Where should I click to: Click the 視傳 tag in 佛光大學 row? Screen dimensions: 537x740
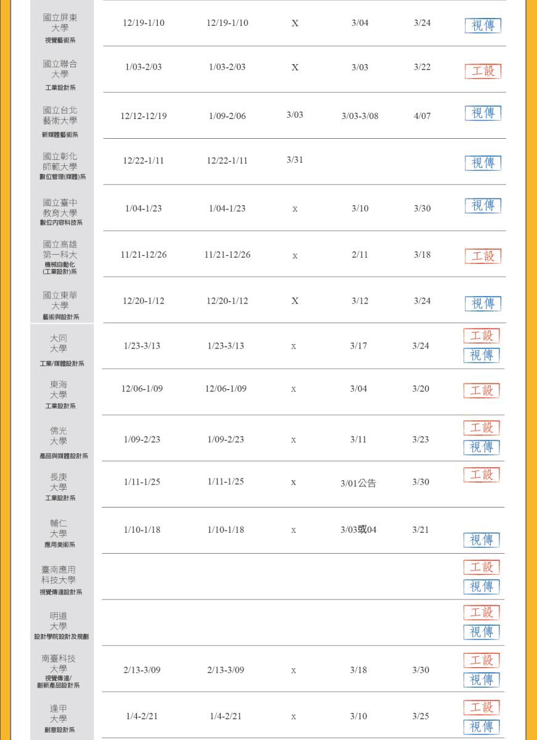tap(482, 447)
